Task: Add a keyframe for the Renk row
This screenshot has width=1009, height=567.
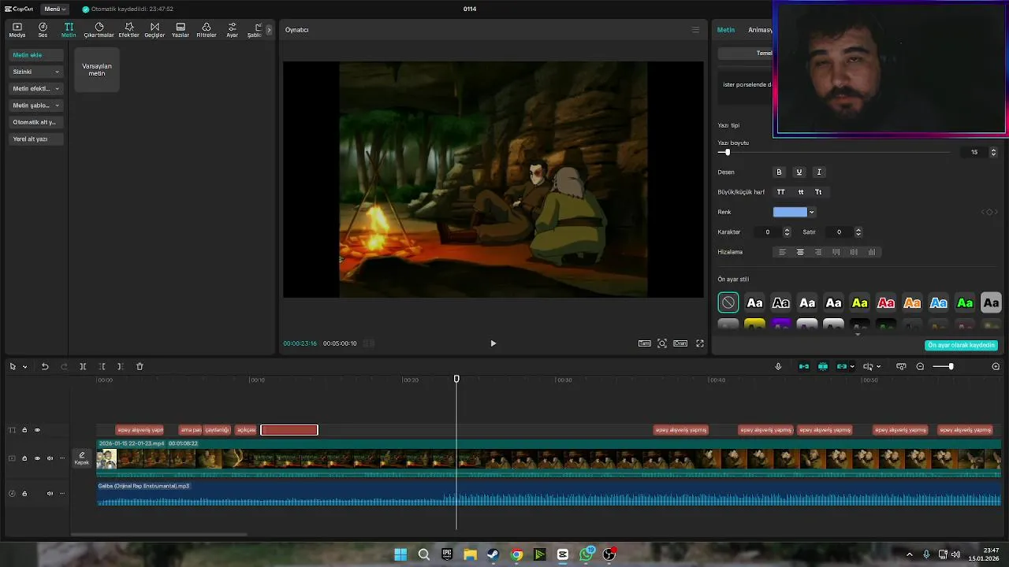Action: point(989,212)
